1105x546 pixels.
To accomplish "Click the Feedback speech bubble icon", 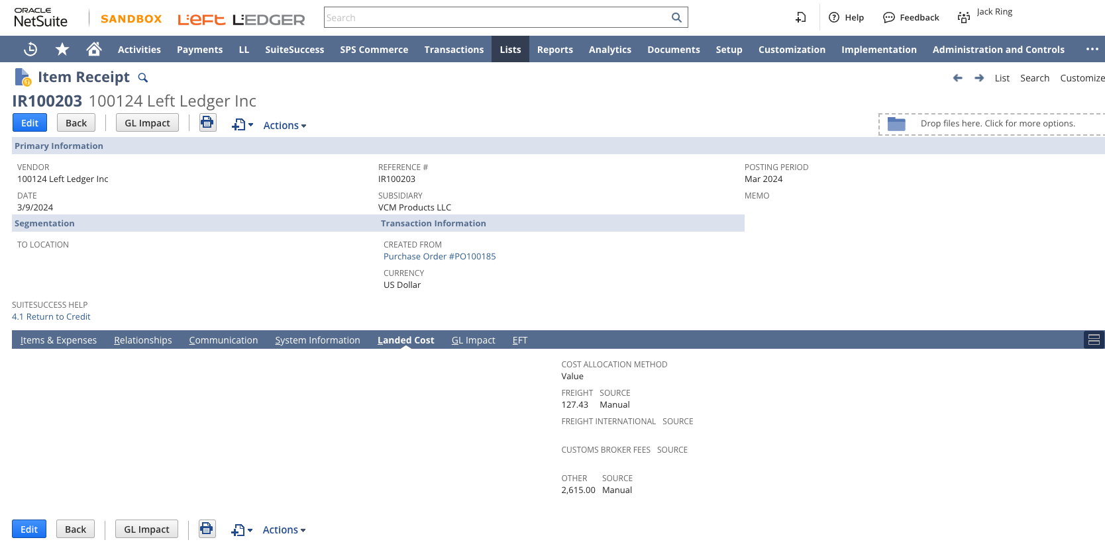I will point(889,17).
